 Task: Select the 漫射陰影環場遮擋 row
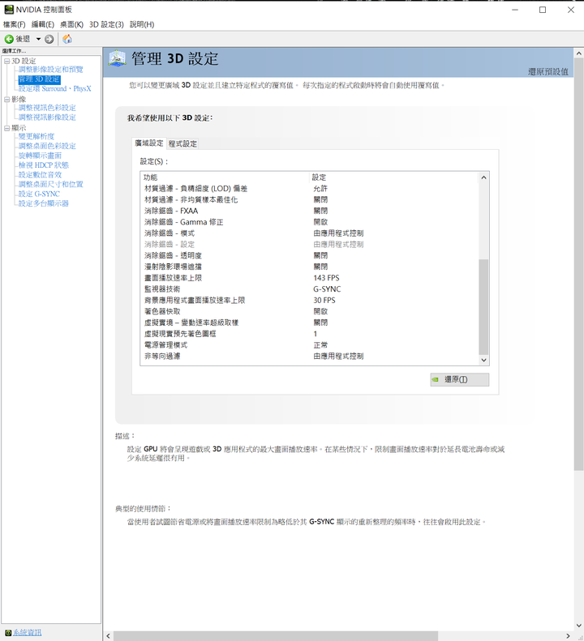pos(309,267)
